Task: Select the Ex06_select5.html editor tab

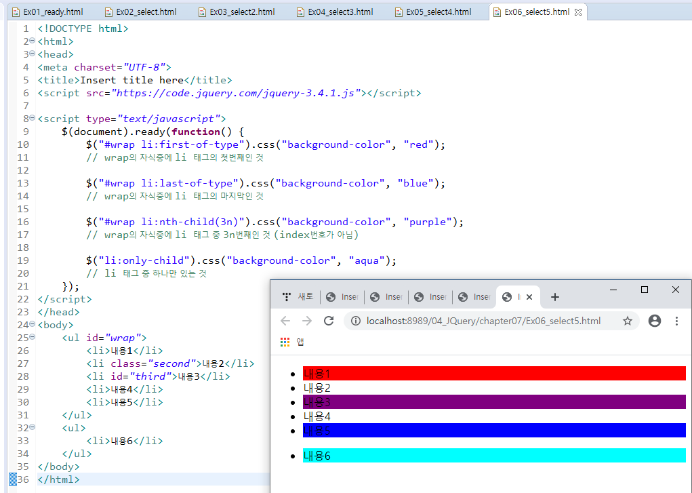Action: (x=537, y=12)
